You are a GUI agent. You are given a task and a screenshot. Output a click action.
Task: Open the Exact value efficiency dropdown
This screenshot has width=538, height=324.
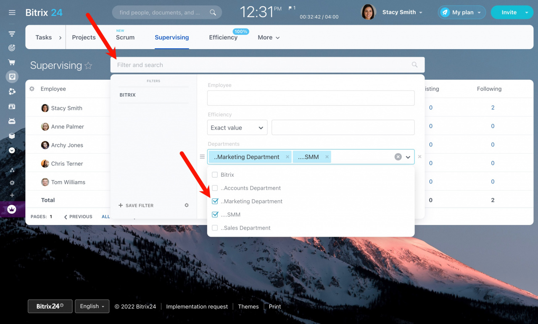(237, 128)
